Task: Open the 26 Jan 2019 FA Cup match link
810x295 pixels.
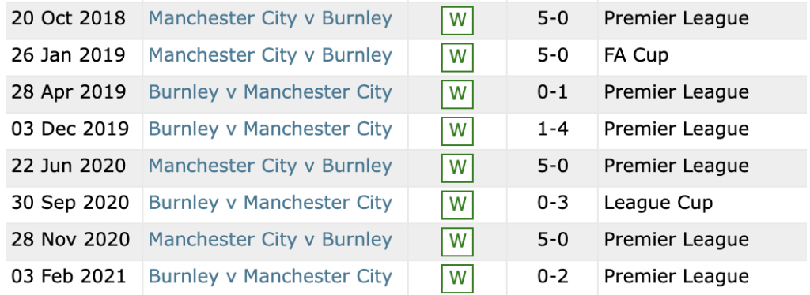Action: (x=271, y=55)
